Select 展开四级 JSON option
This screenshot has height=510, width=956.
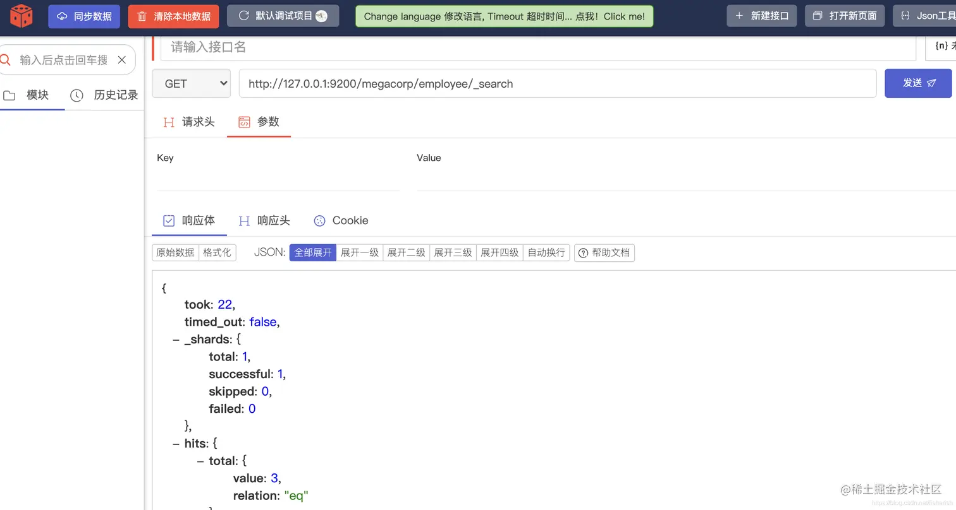click(x=500, y=253)
